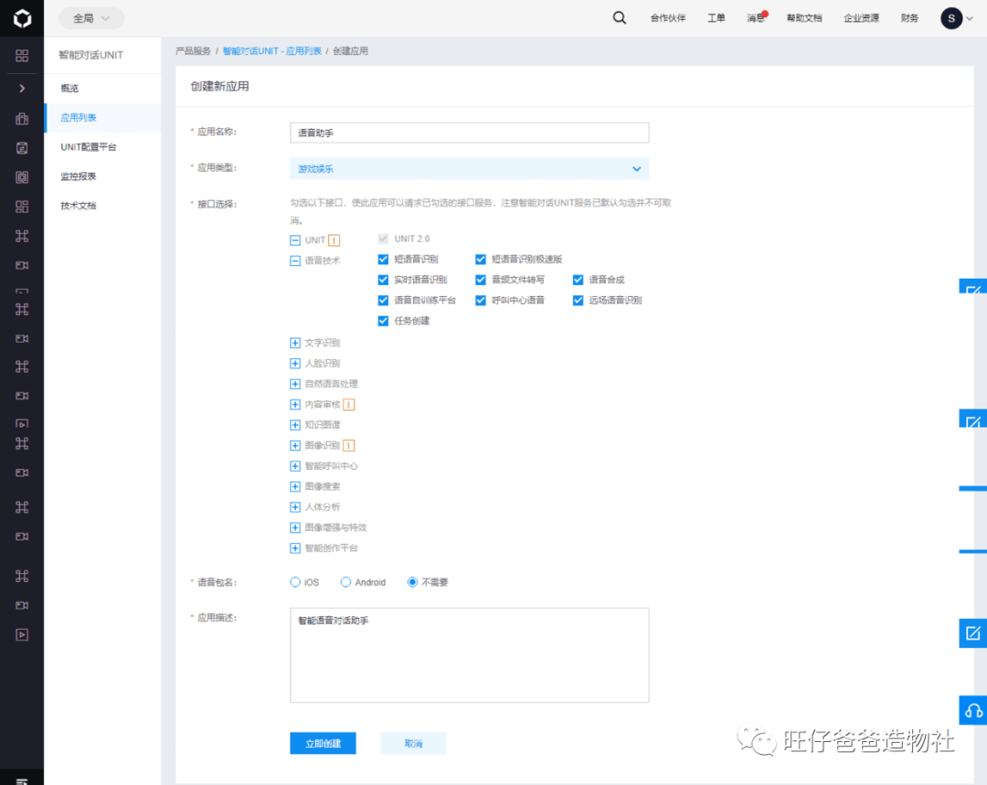Image resolution: width=987 pixels, height=785 pixels.
Task: Open the search magnifier icon
Action: [x=620, y=17]
